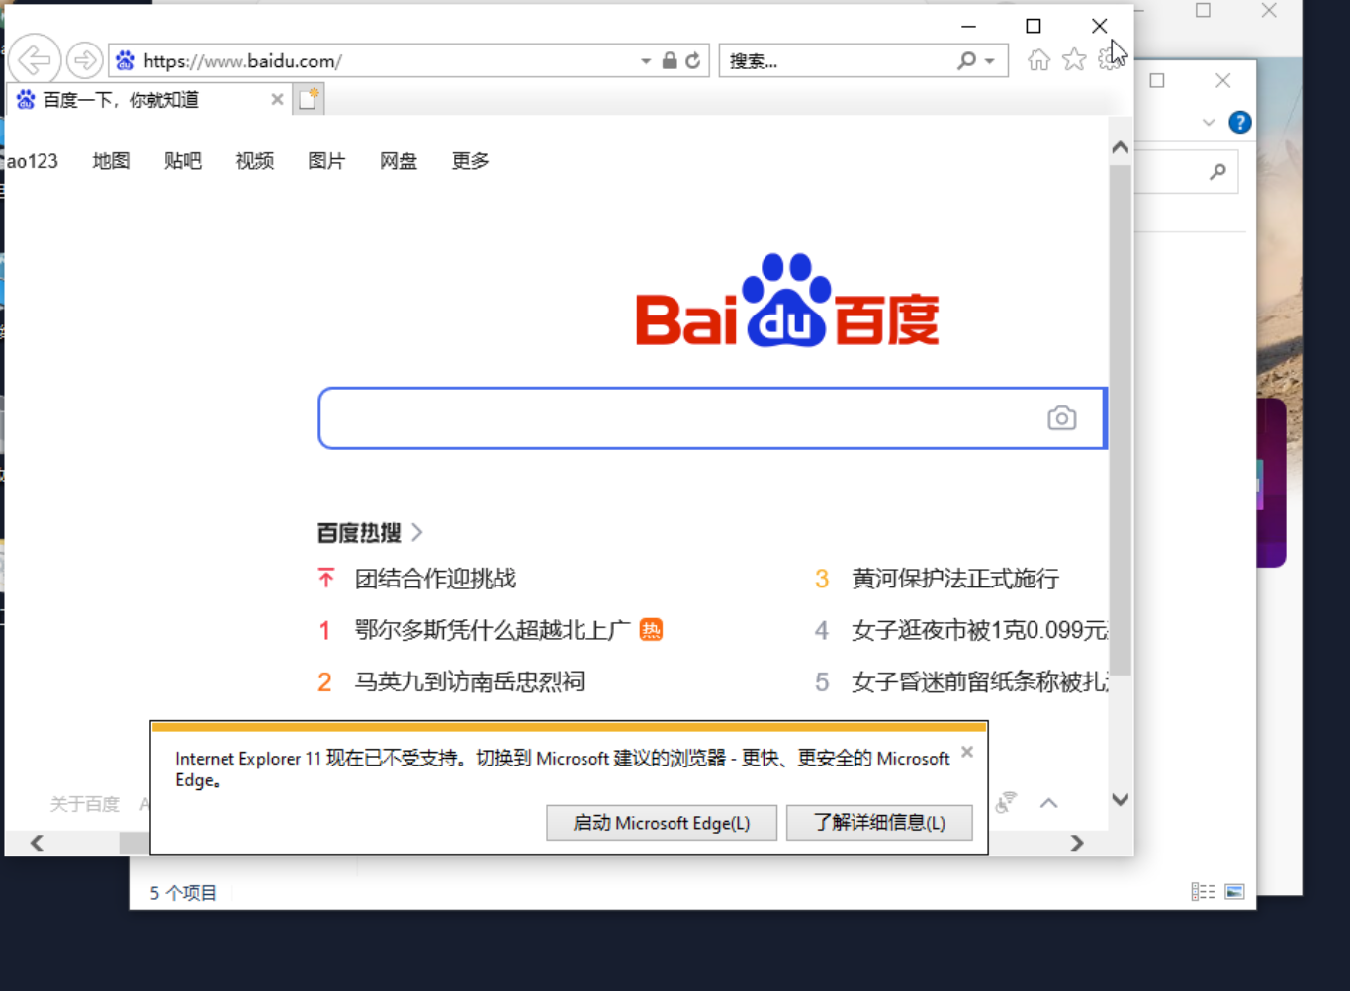Click the IE forward navigation arrow
This screenshot has width=1350, height=991.
(85, 60)
